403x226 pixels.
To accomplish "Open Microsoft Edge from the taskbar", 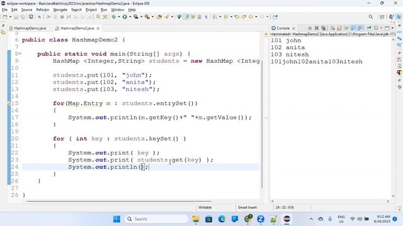I will (x=222, y=219).
